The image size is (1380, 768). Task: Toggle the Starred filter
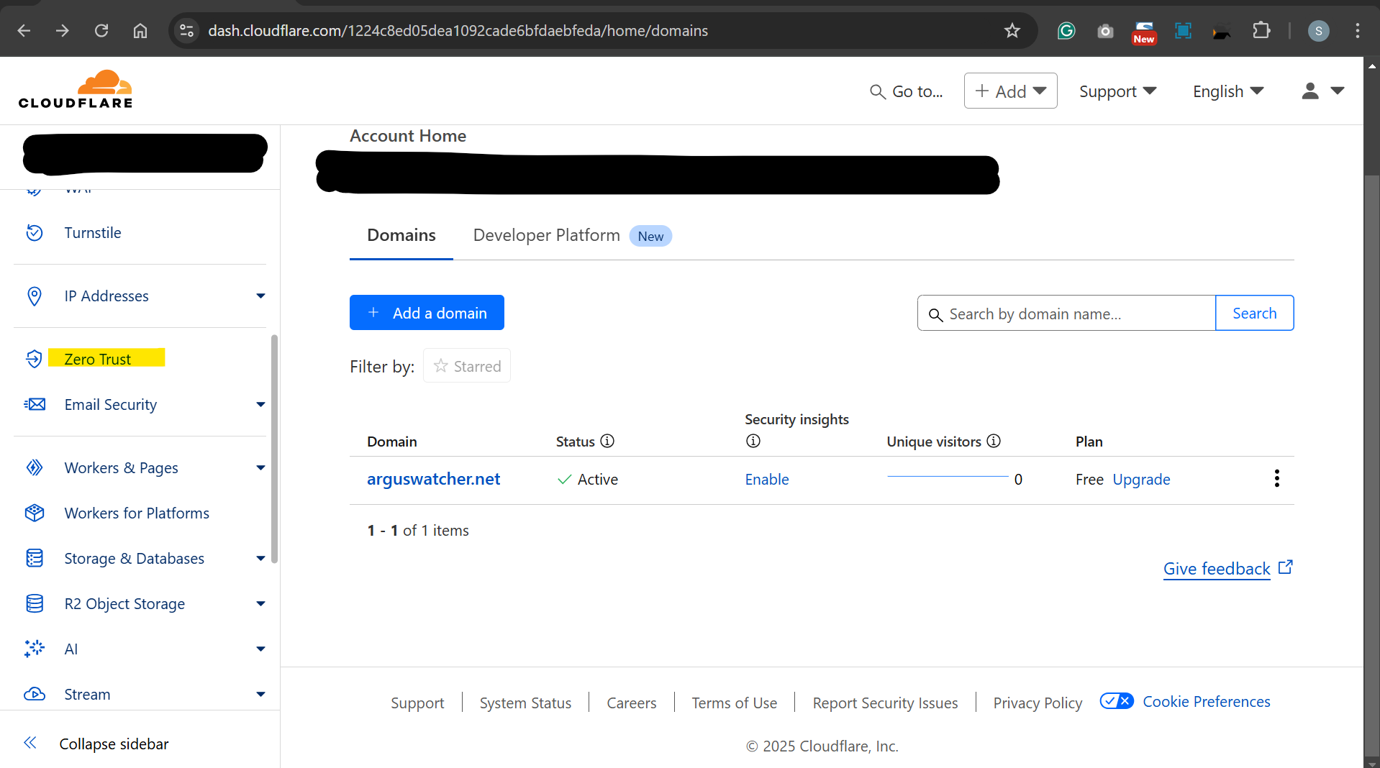pyautogui.click(x=467, y=366)
